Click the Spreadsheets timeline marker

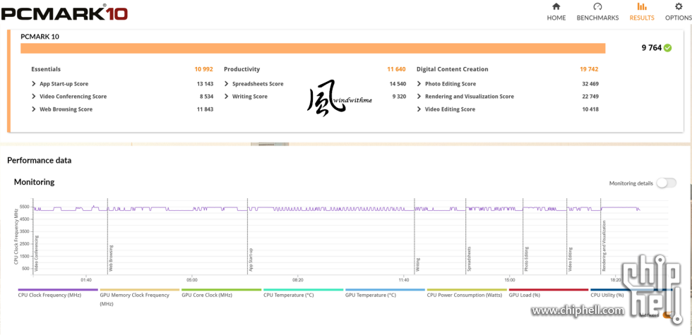click(469, 259)
